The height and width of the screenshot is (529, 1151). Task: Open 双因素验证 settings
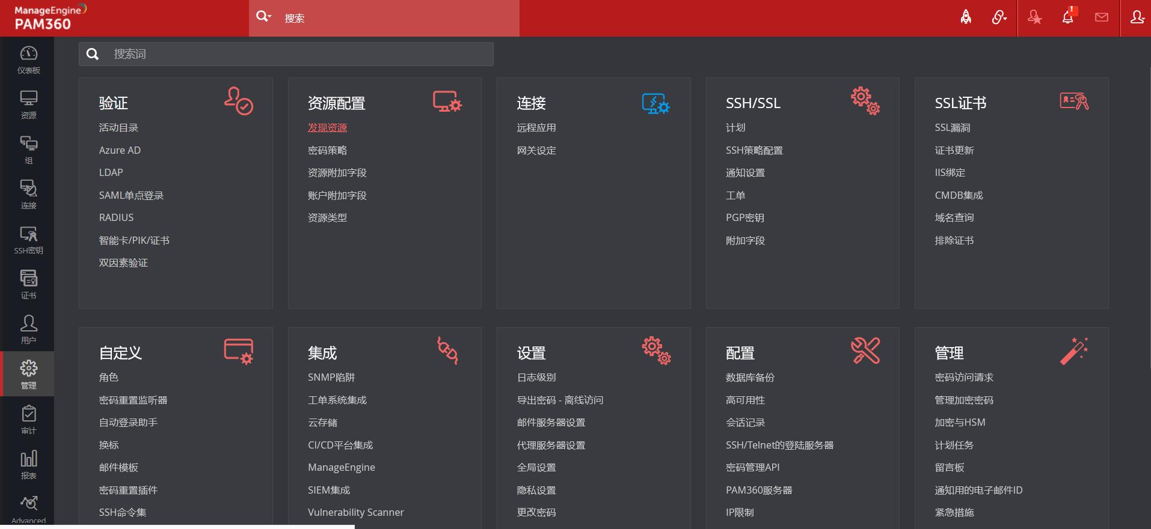(x=123, y=262)
